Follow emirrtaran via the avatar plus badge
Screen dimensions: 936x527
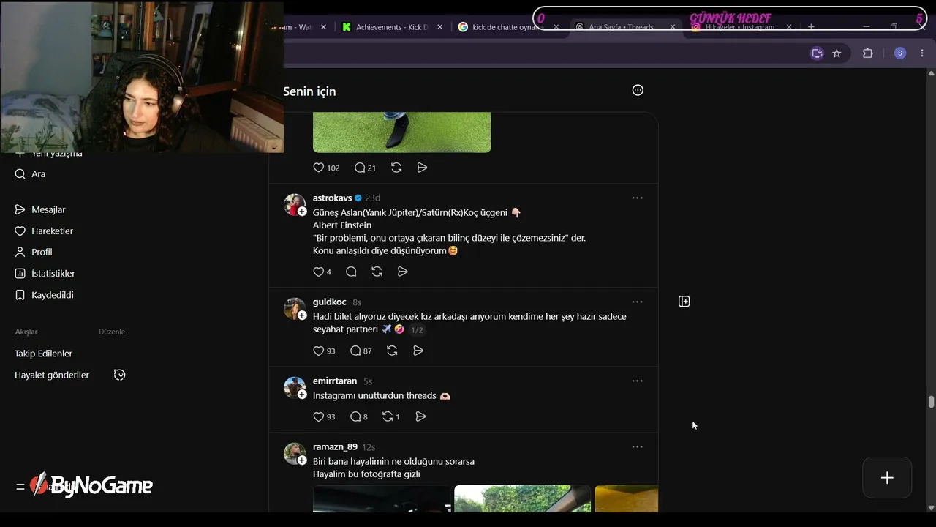[302, 395]
